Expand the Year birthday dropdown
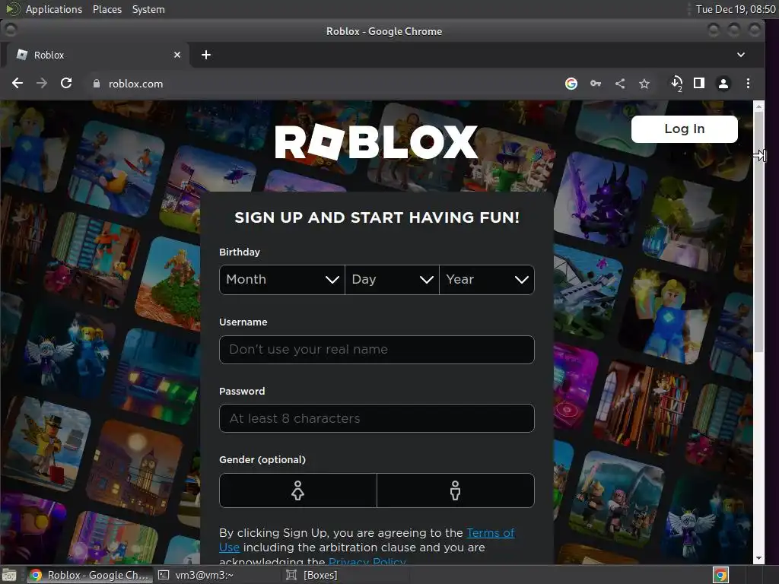Image resolution: width=779 pixels, height=584 pixels. [x=487, y=280]
